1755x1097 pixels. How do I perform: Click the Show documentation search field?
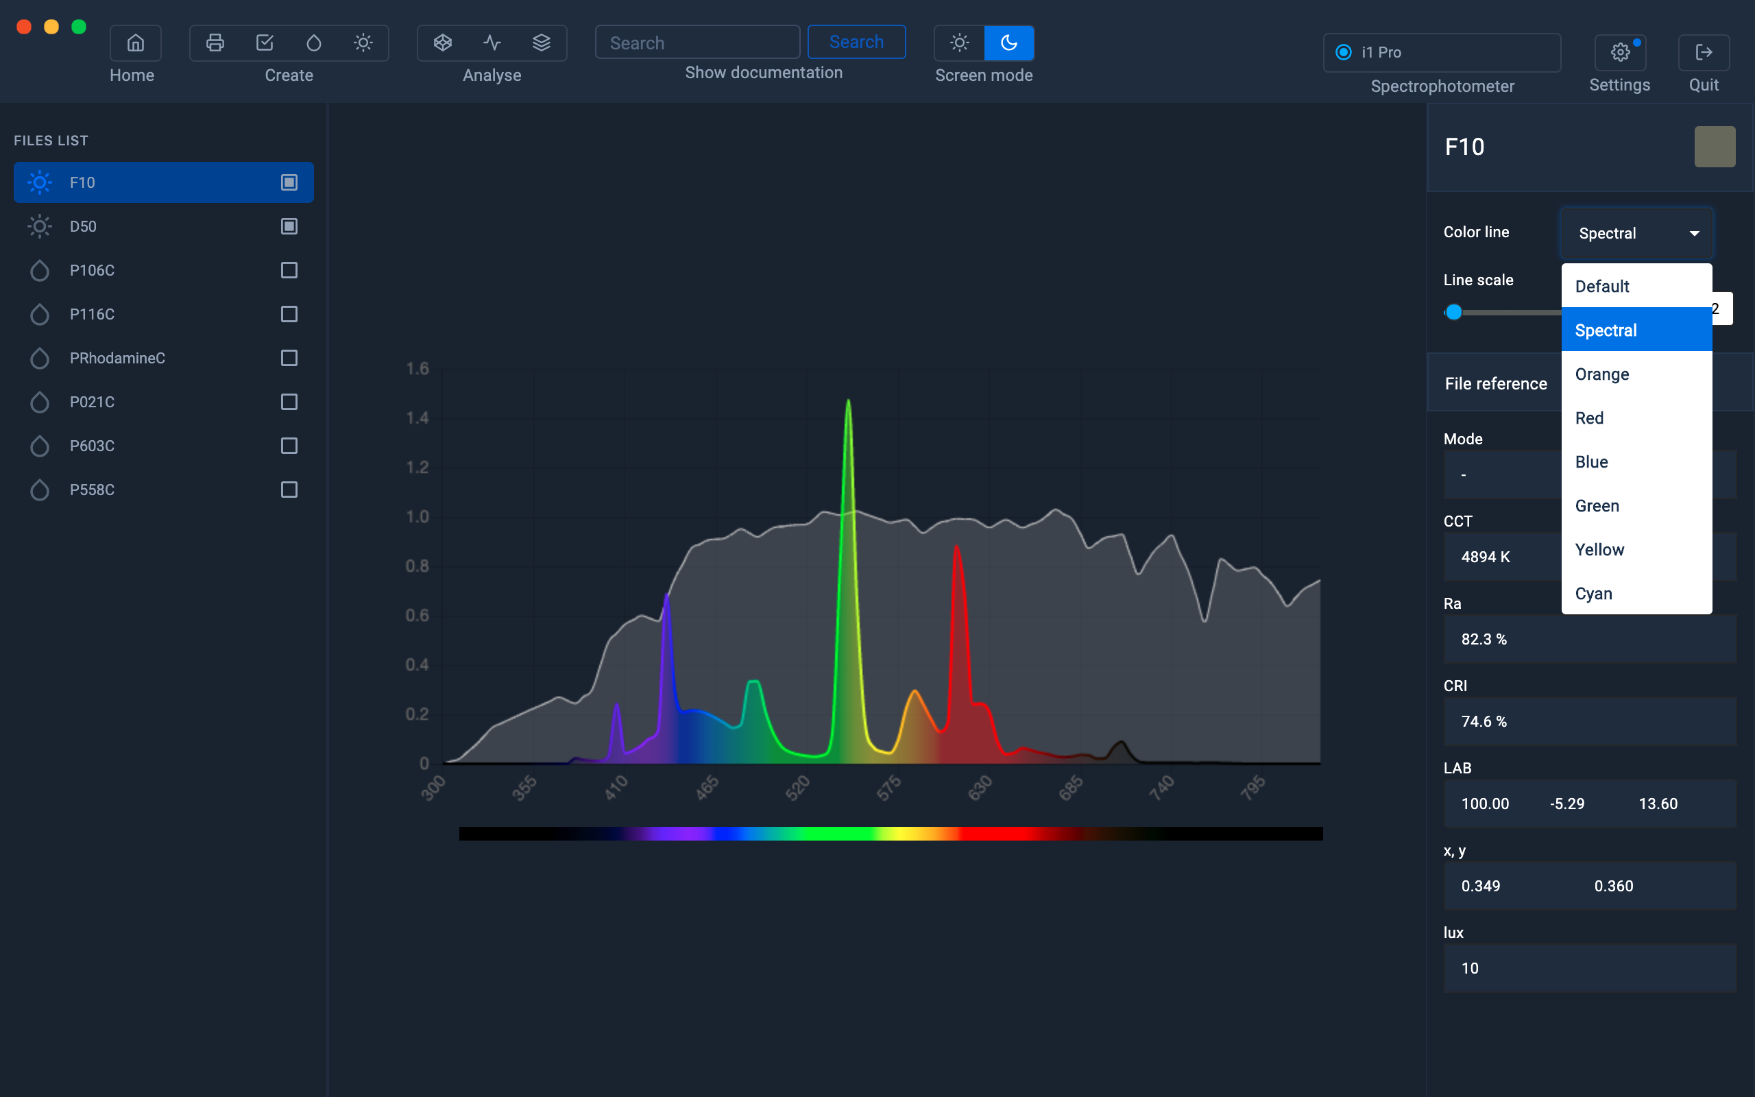(x=698, y=42)
